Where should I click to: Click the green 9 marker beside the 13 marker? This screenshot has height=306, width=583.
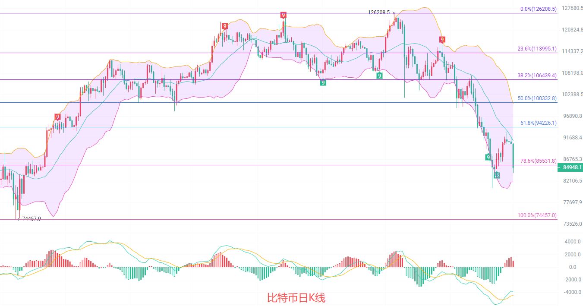pyautogui.click(x=488, y=157)
